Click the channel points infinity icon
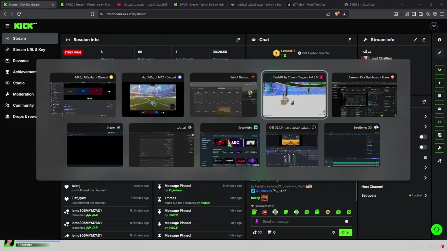 click(257, 233)
